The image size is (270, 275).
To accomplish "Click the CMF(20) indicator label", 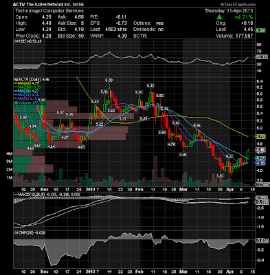I will pyautogui.click(x=30, y=232).
